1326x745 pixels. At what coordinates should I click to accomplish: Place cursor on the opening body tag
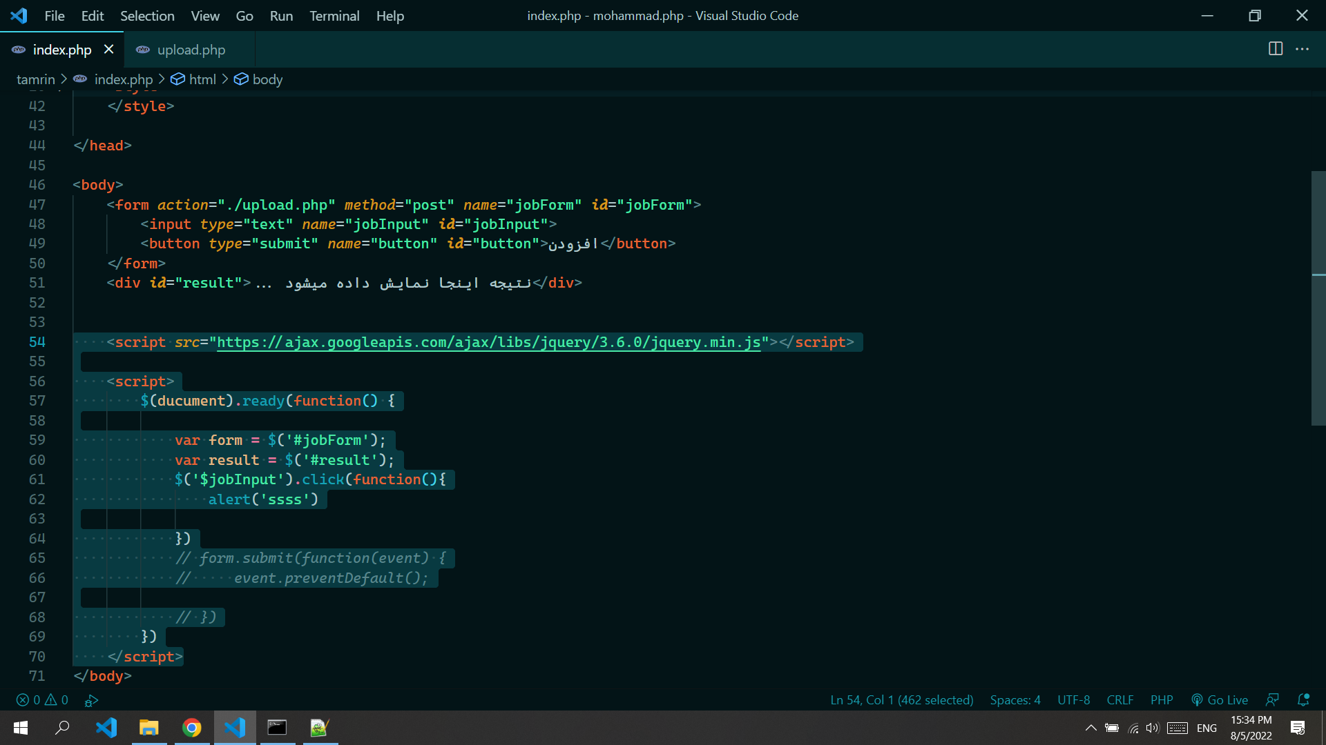(x=98, y=185)
